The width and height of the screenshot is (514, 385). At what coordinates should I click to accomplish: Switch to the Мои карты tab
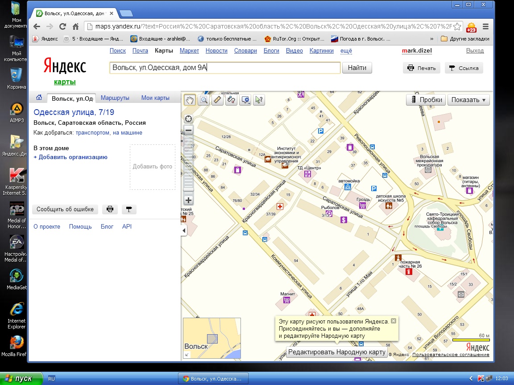click(155, 98)
